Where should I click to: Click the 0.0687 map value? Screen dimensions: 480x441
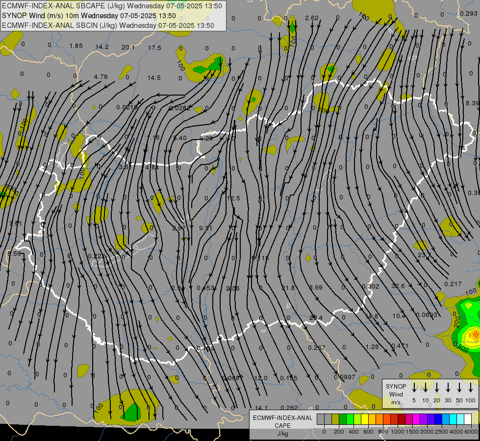(233, 378)
